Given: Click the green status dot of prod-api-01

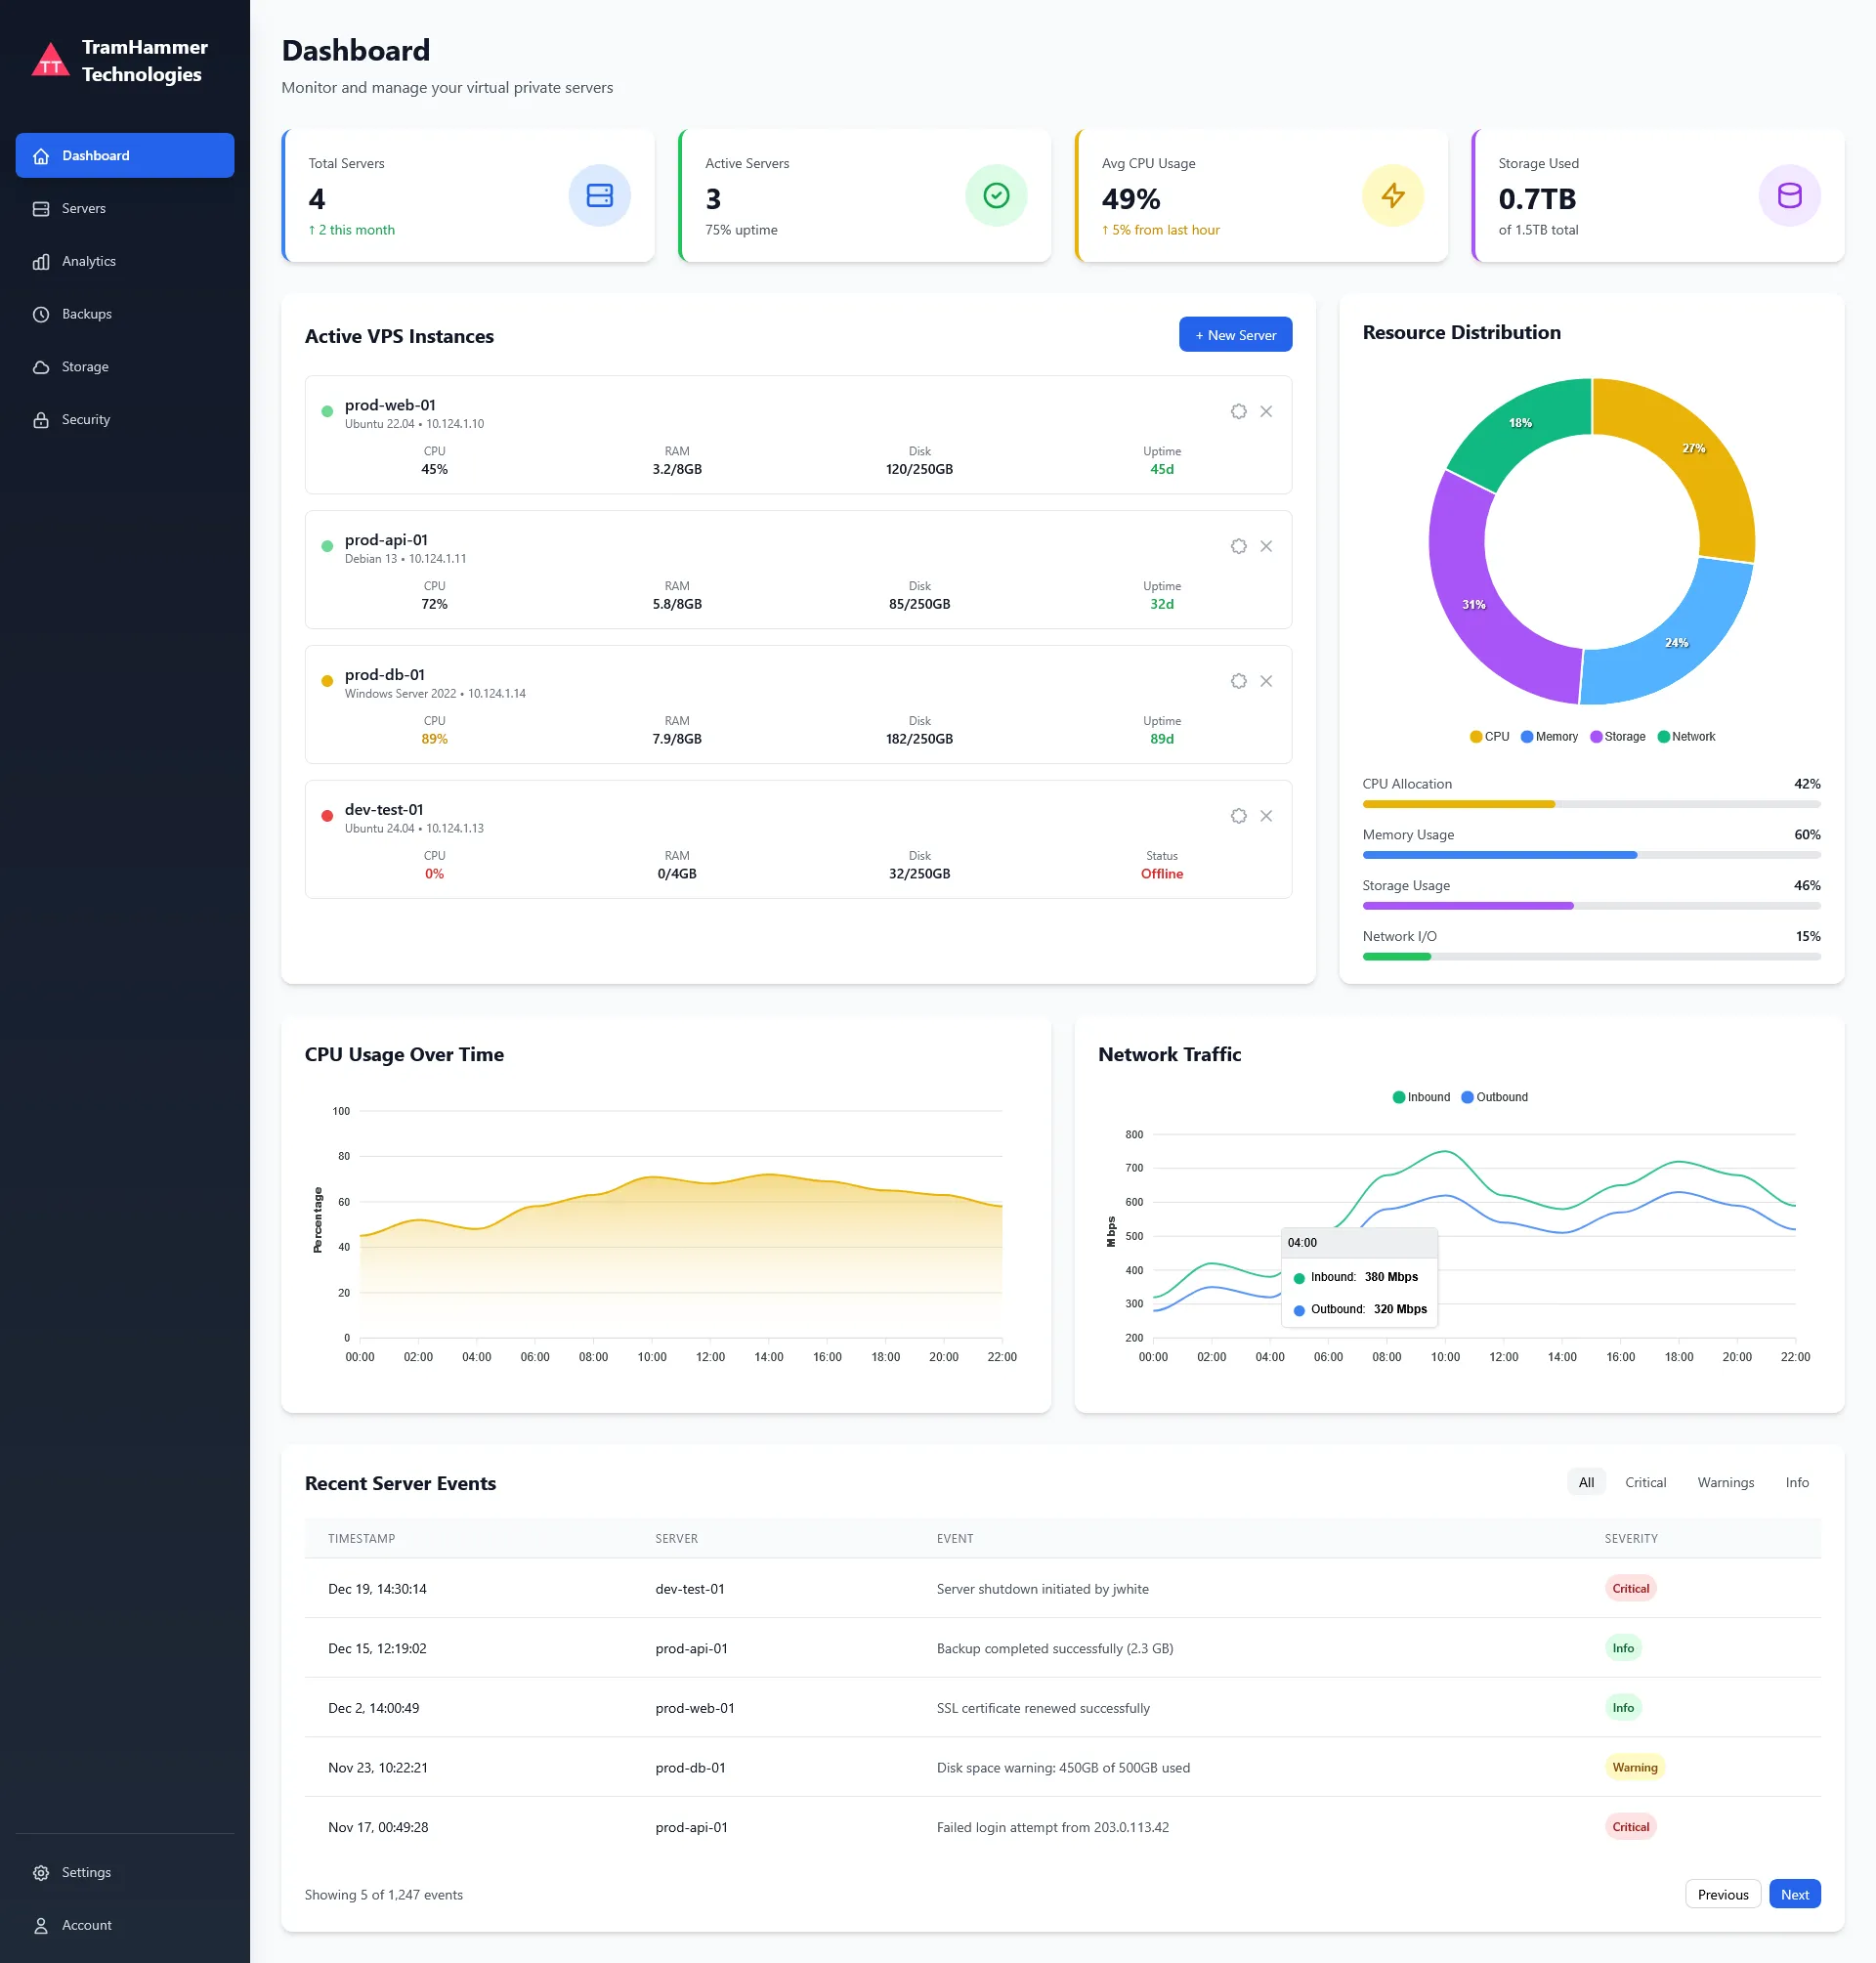Looking at the screenshot, I should point(327,547).
